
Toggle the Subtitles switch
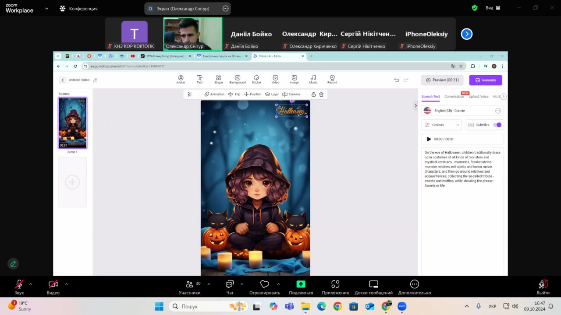tap(497, 125)
